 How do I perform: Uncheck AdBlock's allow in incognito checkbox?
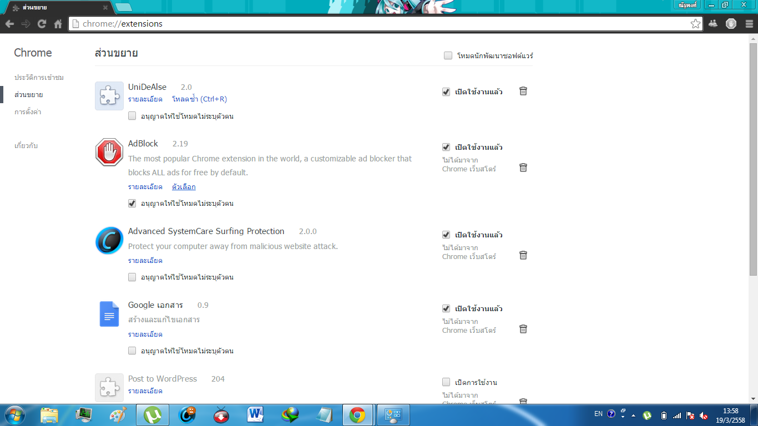132,203
